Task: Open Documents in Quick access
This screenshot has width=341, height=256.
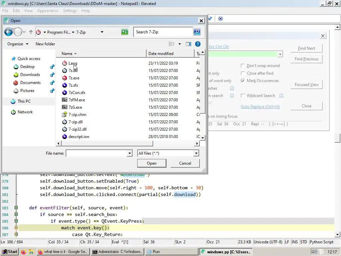Action: (x=30, y=83)
